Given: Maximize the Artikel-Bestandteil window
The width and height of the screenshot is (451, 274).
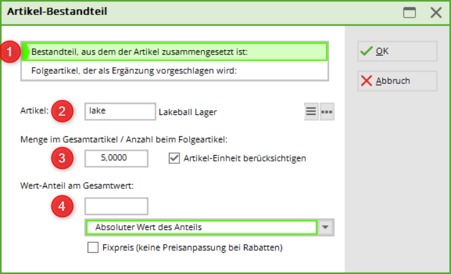Looking at the screenshot, I should 409,13.
